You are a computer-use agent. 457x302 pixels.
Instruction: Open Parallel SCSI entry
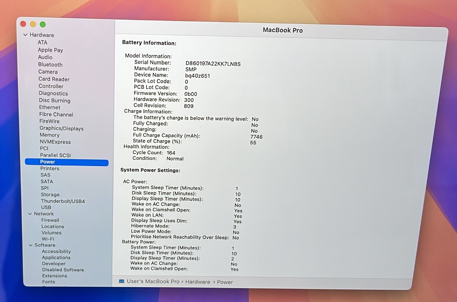point(55,155)
